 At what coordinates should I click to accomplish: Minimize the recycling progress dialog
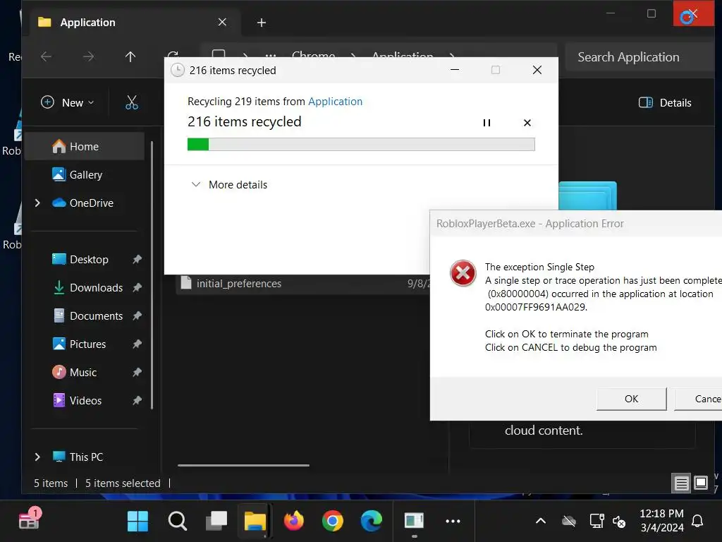[455, 70]
